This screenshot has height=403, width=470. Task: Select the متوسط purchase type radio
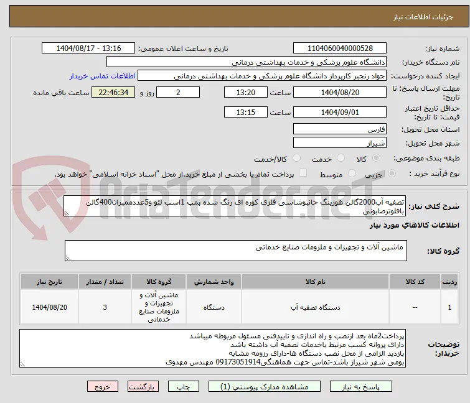point(352,174)
